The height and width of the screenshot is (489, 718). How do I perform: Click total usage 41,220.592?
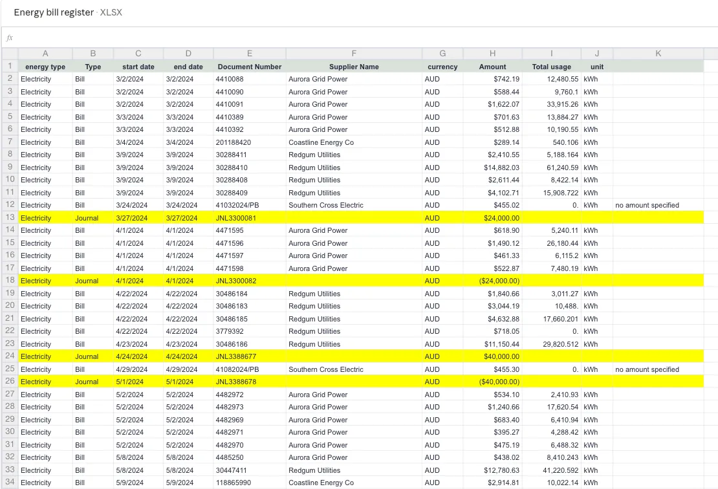click(552, 470)
